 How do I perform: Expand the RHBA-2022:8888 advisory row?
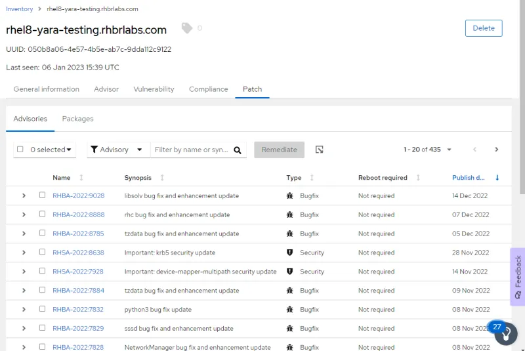tap(24, 215)
